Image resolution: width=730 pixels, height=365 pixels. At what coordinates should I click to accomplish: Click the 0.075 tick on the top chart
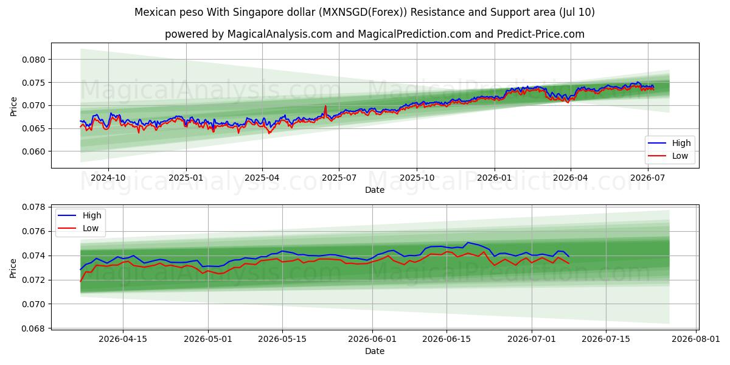33,83
